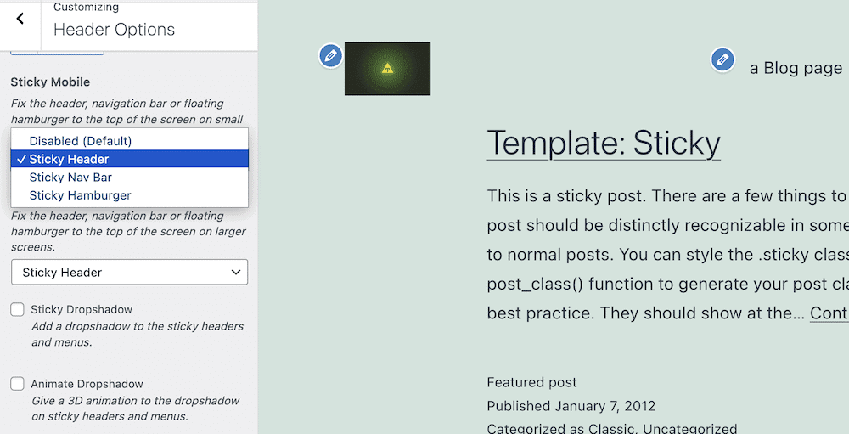Enable the Sticky Dropshadow checkbox
849x434 pixels.
pyautogui.click(x=18, y=310)
